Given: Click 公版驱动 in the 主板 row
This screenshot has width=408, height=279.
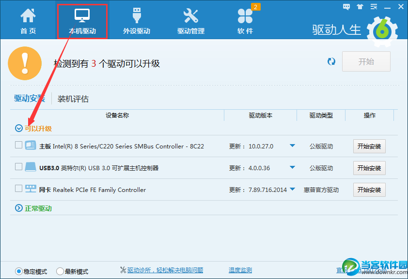Looking at the screenshot, I should 321,147.
